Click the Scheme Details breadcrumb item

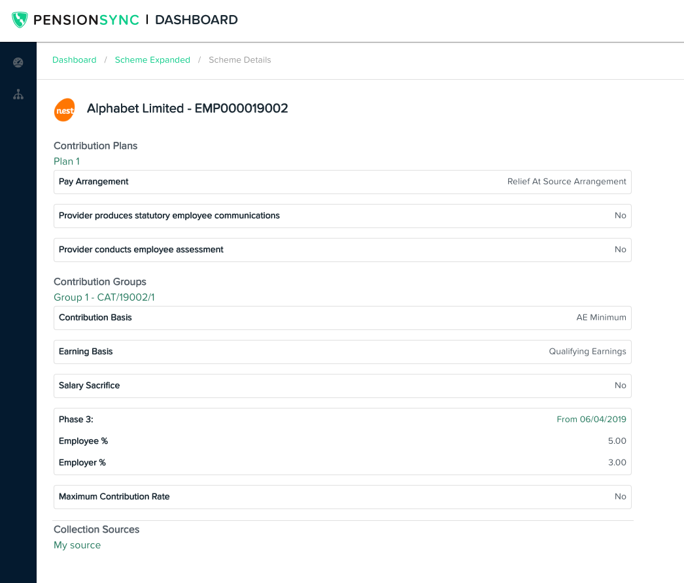coord(239,60)
